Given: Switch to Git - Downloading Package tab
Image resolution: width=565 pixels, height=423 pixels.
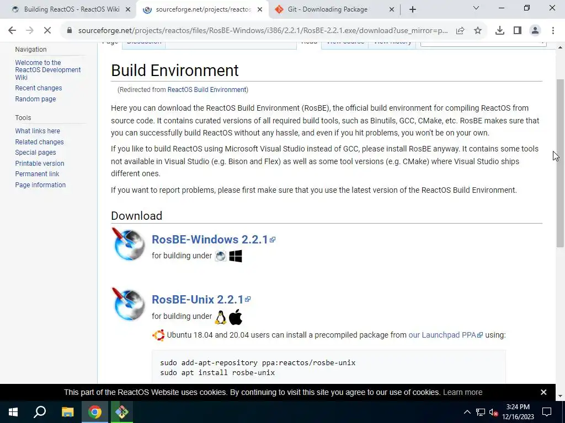Looking at the screenshot, I should 326,9.
